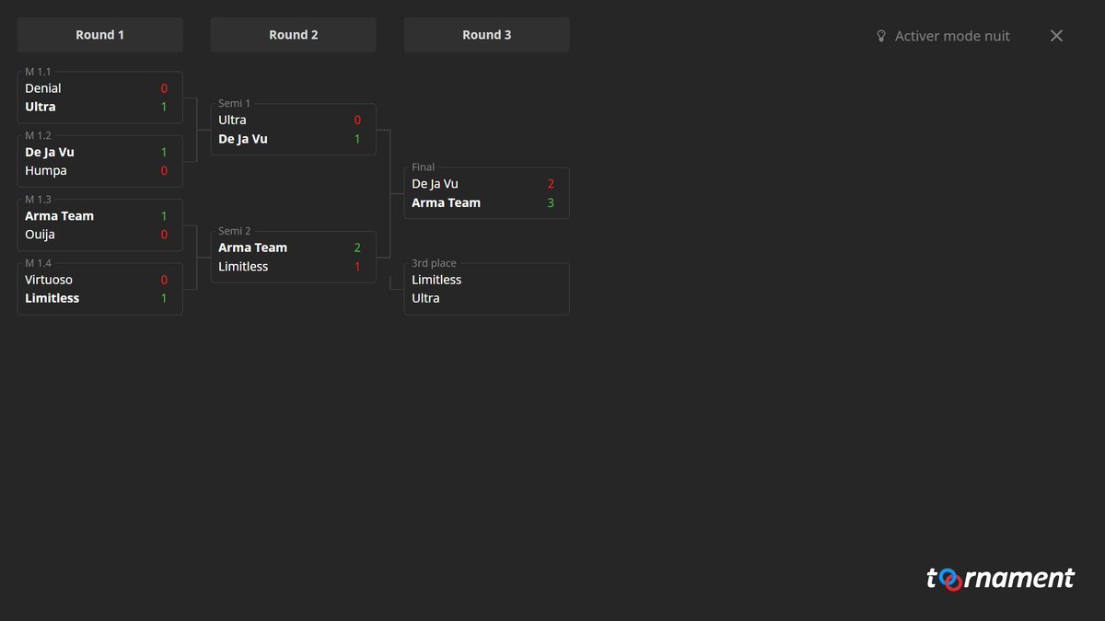Click team Ouija in match M 1.3
This screenshot has width=1105, height=621.
(40, 235)
